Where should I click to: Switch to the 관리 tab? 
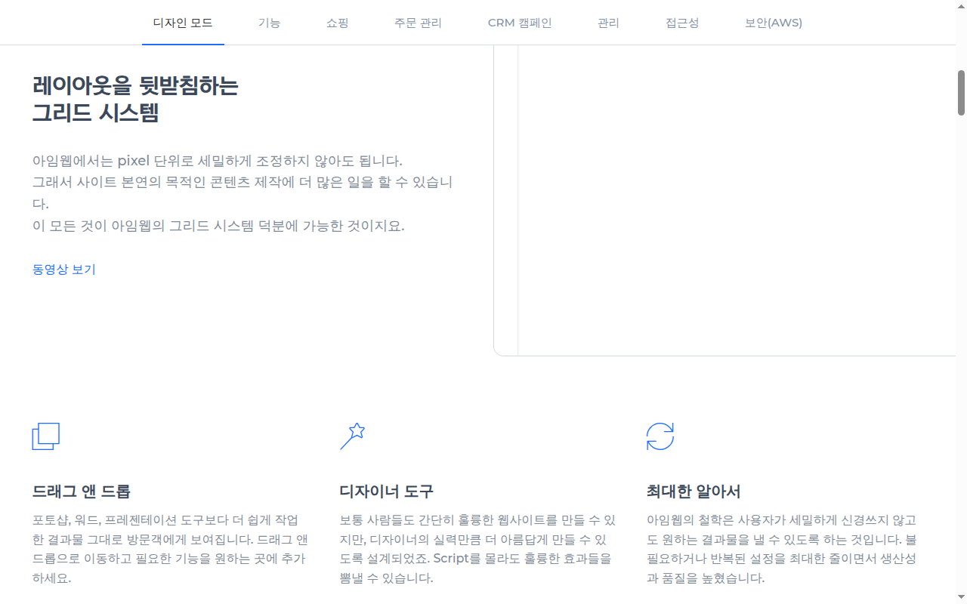pos(608,23)
